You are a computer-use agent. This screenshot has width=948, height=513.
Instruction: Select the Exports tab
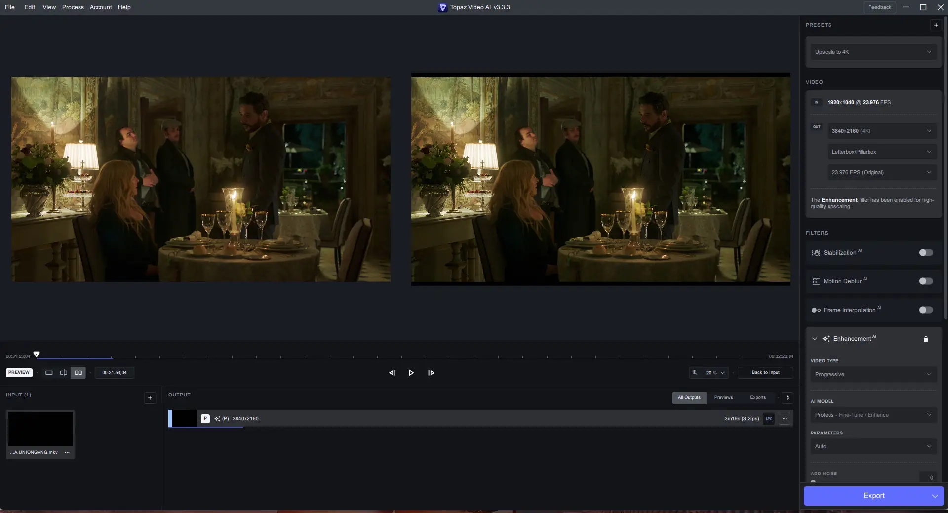point(758,398)
